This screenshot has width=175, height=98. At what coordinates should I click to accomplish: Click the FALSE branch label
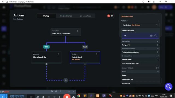85,47
